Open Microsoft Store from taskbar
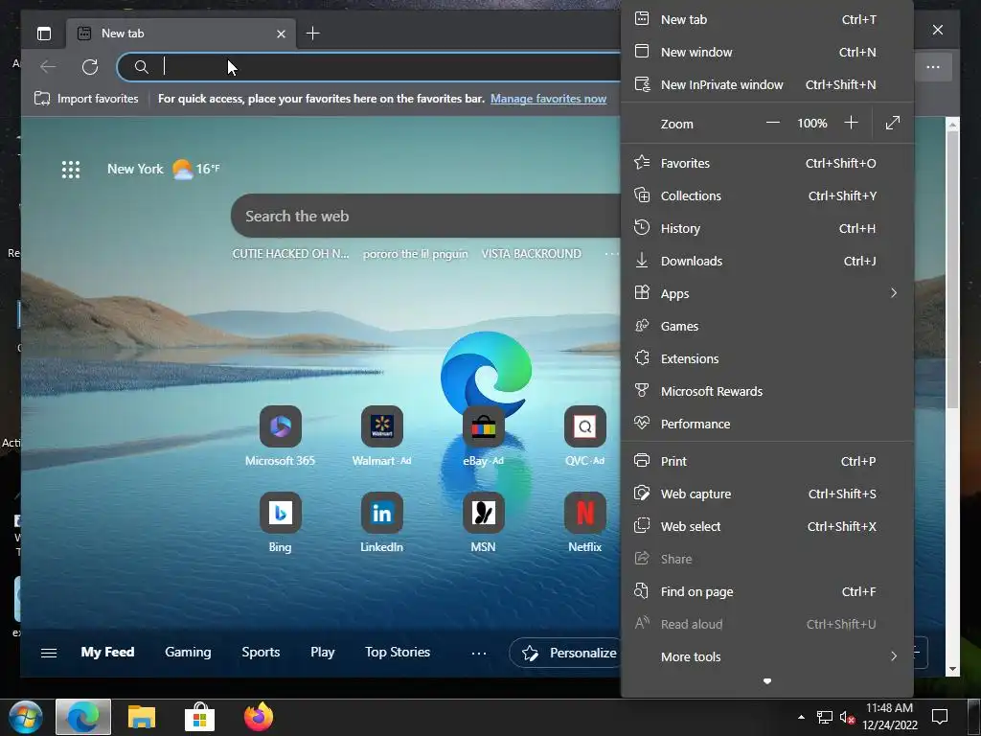This screenshot has width=981, height=736. 199,717
